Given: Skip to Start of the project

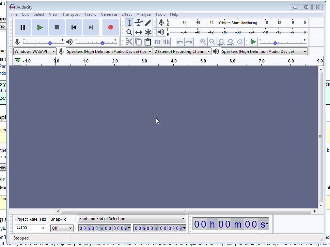Looking at the screenshot, I should point(74,27).
